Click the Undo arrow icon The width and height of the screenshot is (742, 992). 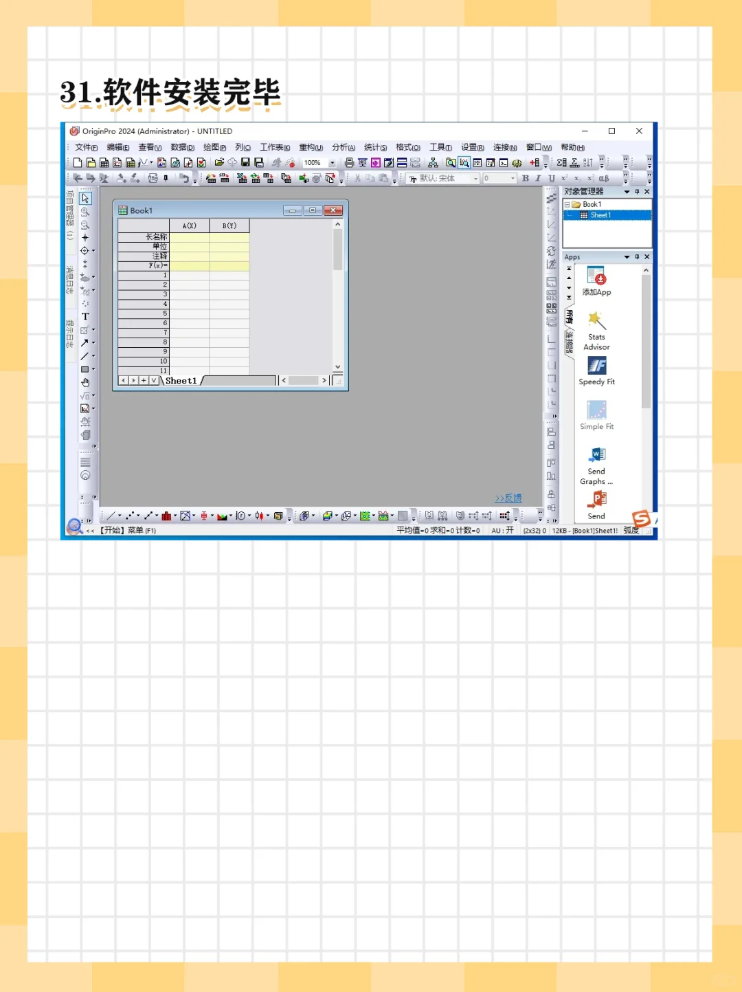pos(184,178)
